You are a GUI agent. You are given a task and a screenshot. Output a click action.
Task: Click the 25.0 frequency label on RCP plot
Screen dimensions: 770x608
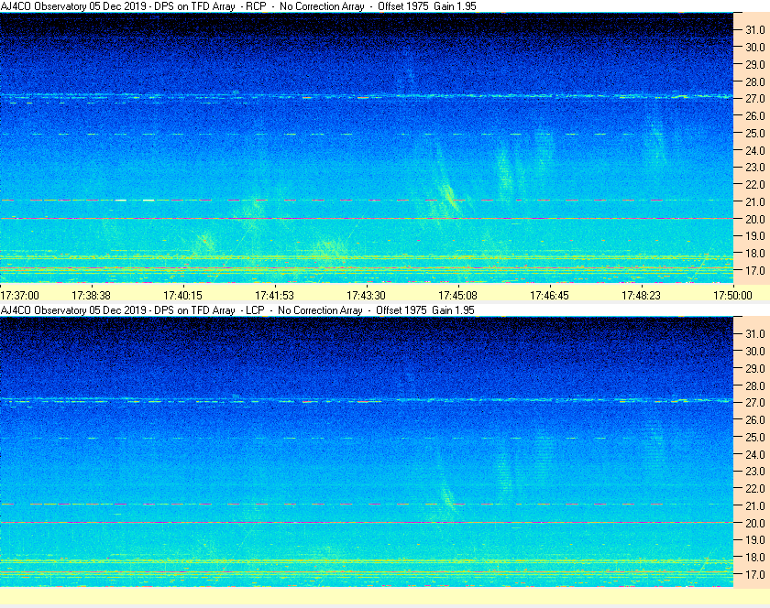point(755,133)
